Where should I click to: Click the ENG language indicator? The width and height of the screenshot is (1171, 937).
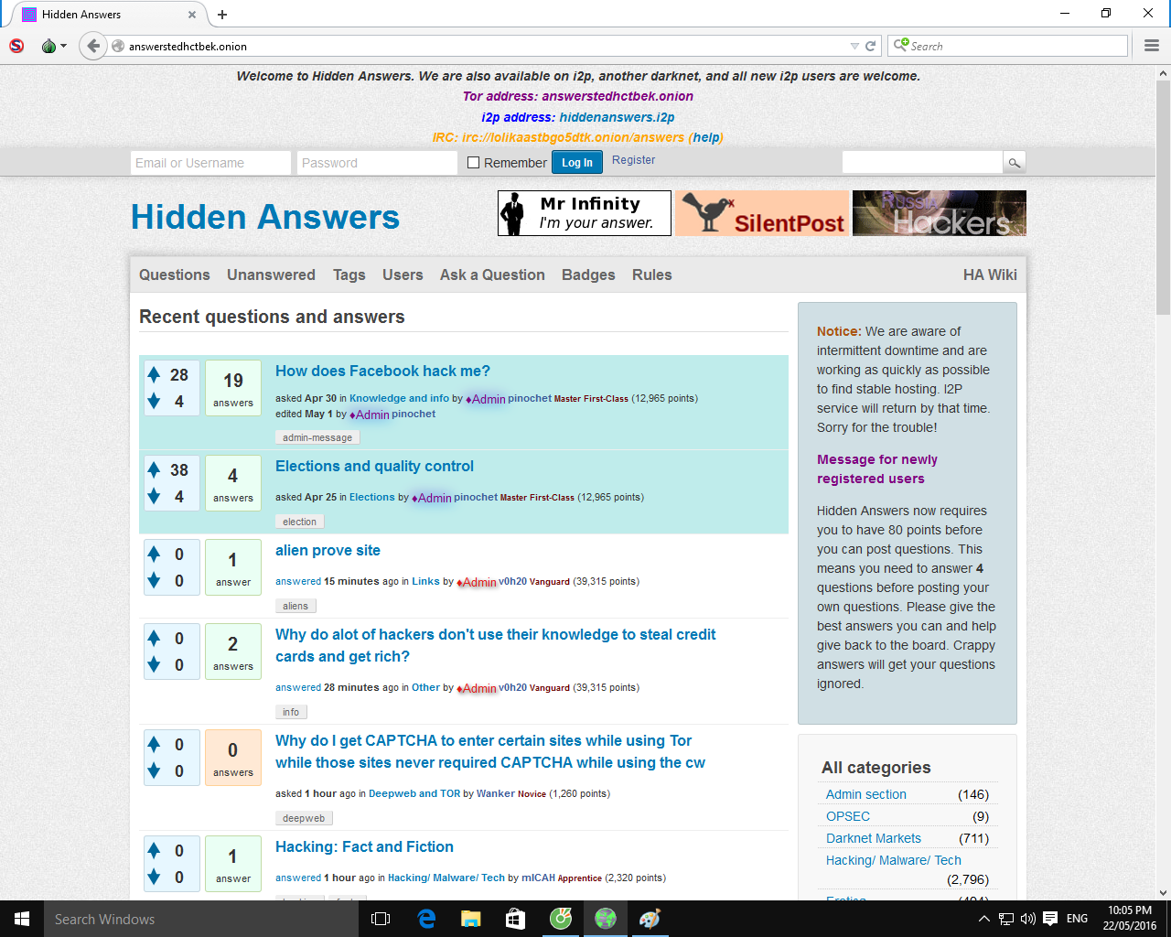pos(1077,919)
